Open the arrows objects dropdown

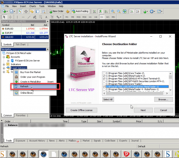point(59,17)
